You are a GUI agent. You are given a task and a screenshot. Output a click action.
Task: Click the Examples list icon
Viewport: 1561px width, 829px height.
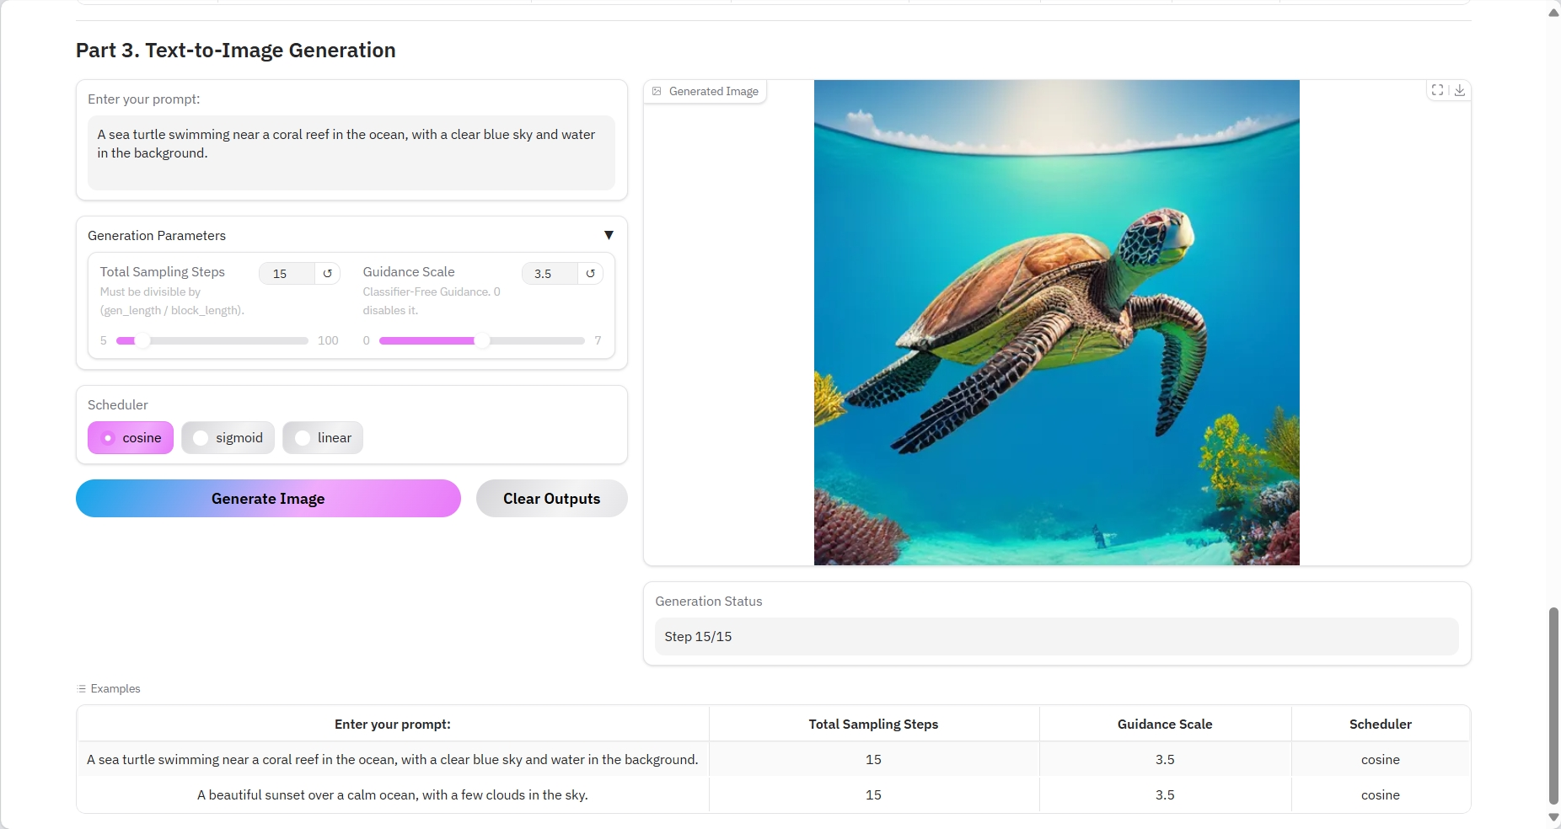(x=82, y=689)
